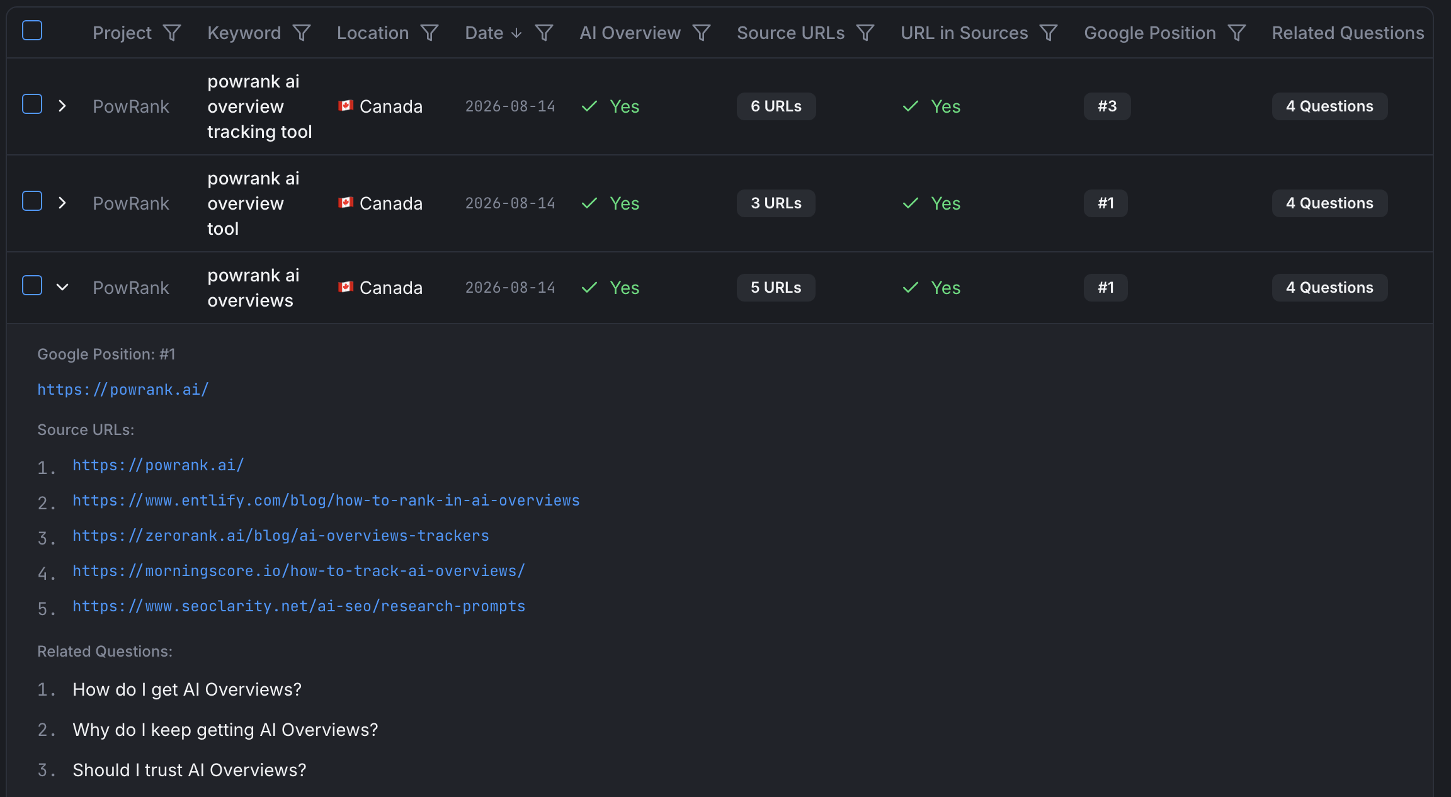
Task: Click keyword 'powrank ai overview tracking tool'
Action: pyautogui.click(x=259, y=106)
